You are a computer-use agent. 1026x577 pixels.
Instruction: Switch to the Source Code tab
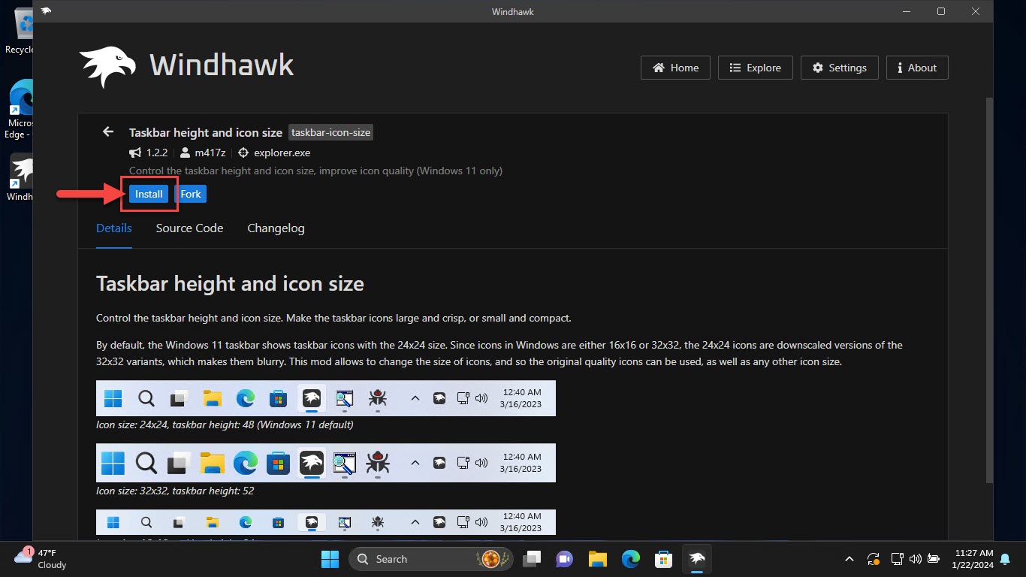coord(189,228)
